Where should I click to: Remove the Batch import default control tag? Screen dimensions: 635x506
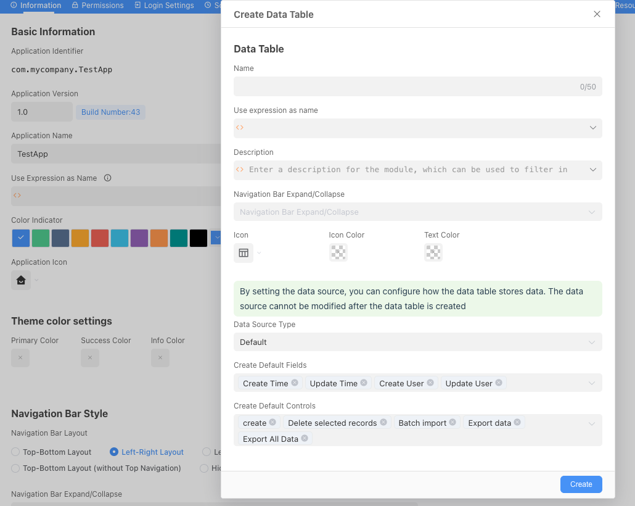point(451,422)
